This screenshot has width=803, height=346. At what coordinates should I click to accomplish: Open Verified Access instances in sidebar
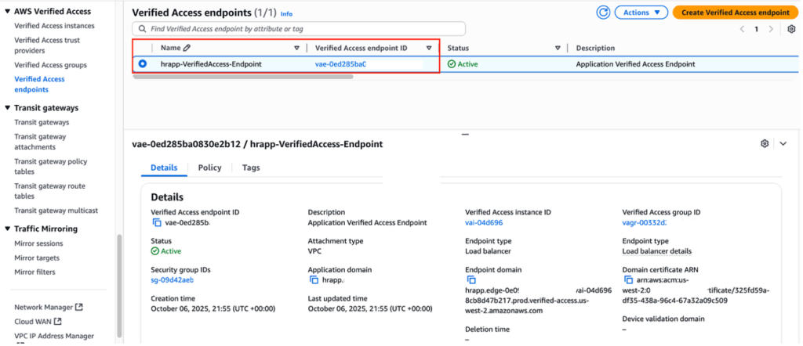54,26
